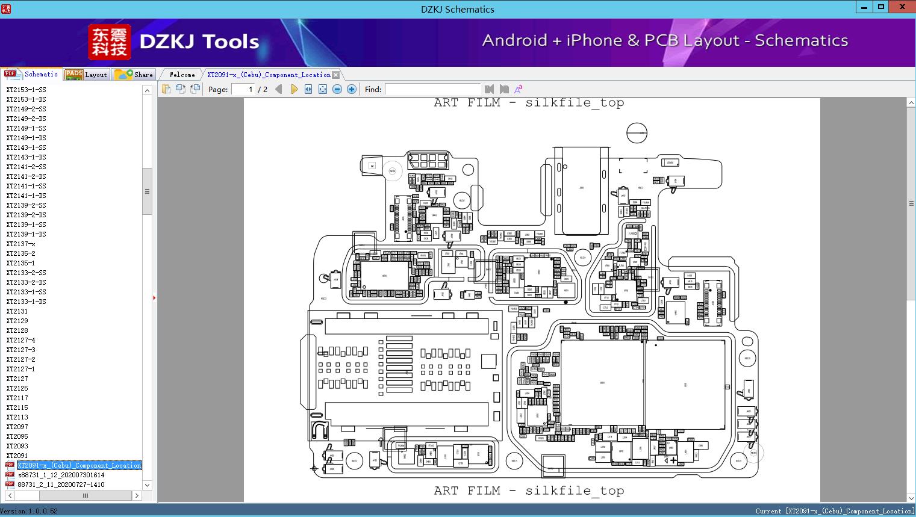This screenshot has width=916, height=517.
Task: Click the fit width icon
Action: point(308,89)
